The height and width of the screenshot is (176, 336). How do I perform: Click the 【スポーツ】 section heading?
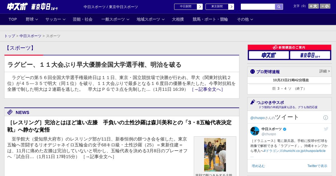point(20,48)
